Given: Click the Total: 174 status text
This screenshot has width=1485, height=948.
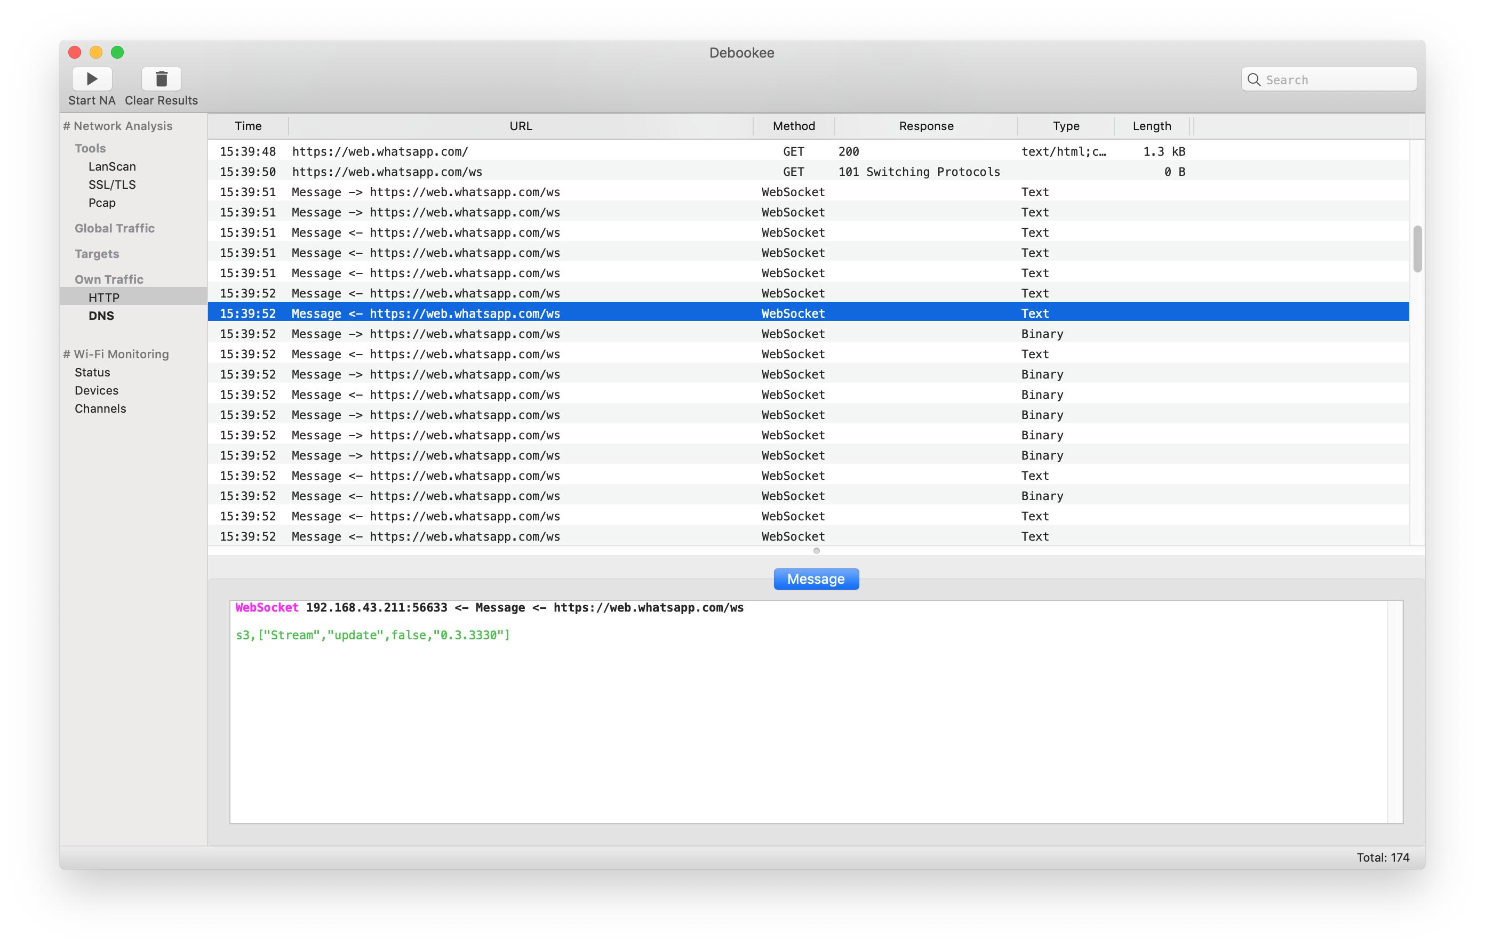Looking at the screenshot, I should tap(1383, 857).
